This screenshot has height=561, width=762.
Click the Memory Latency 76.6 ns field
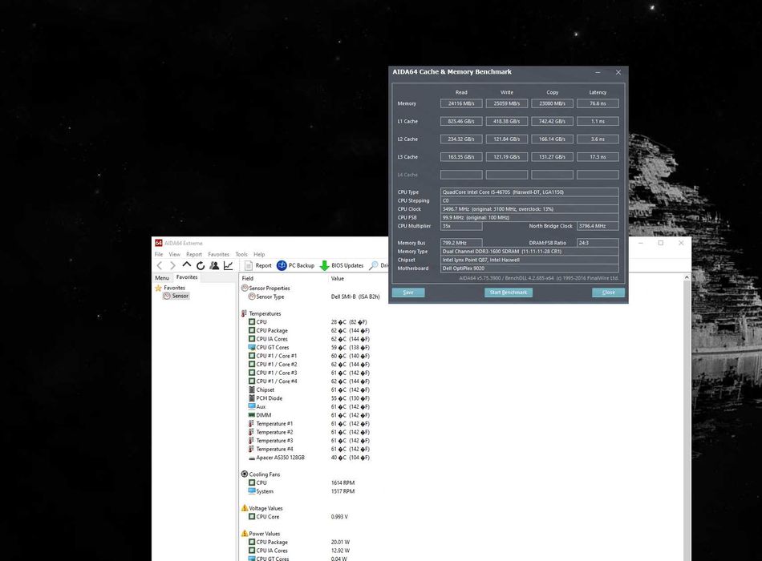(598, 103)
